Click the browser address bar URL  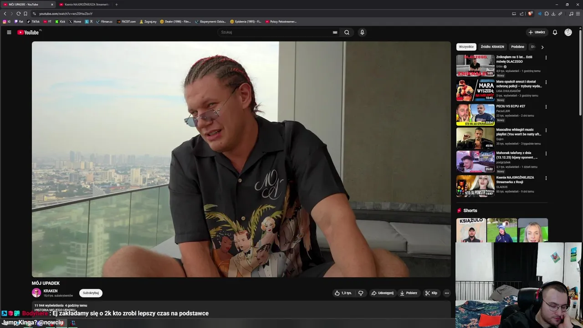(66, 14)
